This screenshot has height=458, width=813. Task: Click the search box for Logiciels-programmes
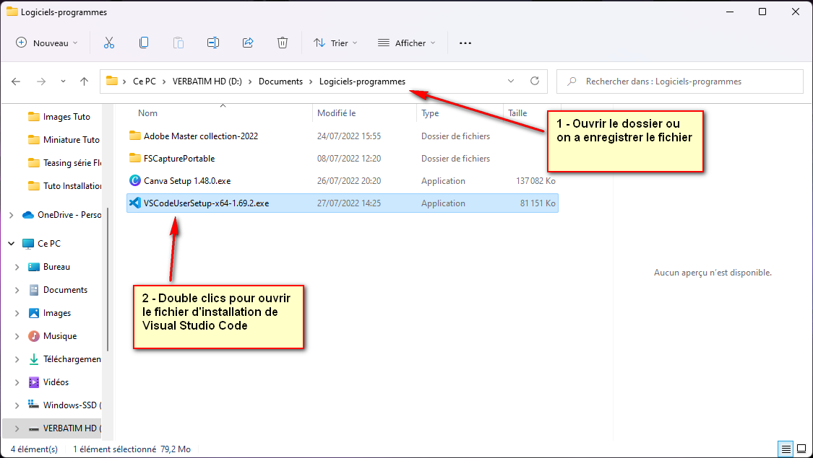click(679, 82)
